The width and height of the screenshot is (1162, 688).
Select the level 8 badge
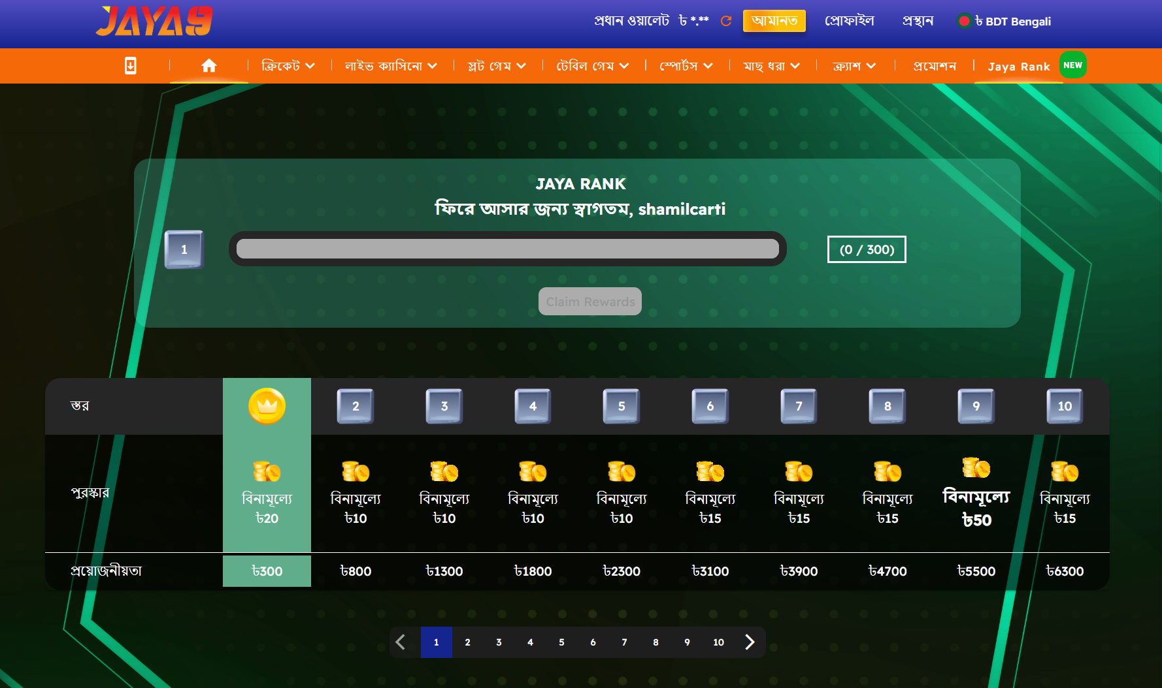888,406
